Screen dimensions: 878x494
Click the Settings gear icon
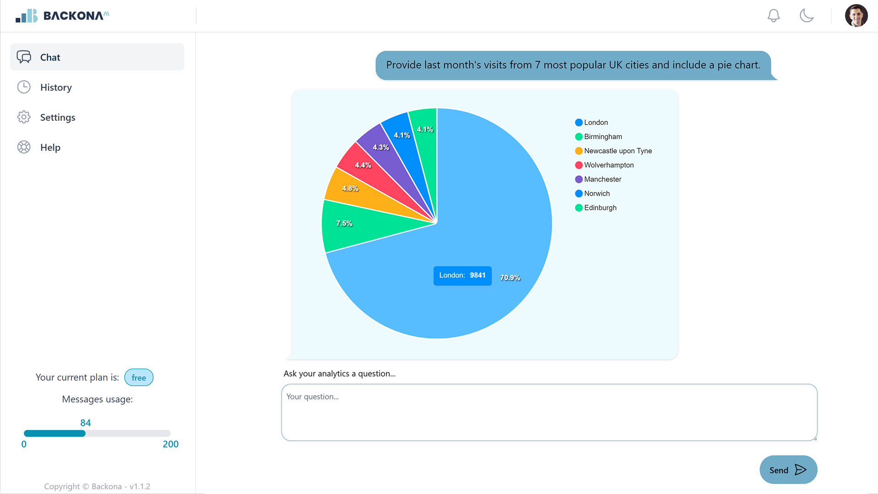click(24, 117)
